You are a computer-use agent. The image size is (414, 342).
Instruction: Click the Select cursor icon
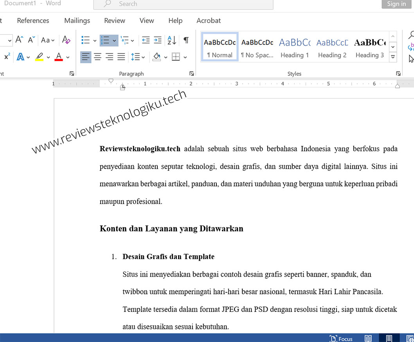[411, 59]
